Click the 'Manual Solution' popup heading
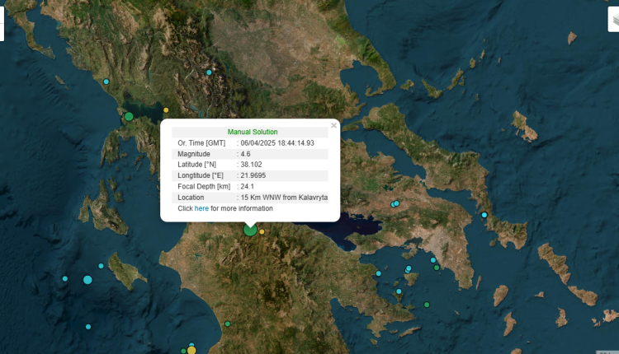619x354 pixels. (253, 132)
